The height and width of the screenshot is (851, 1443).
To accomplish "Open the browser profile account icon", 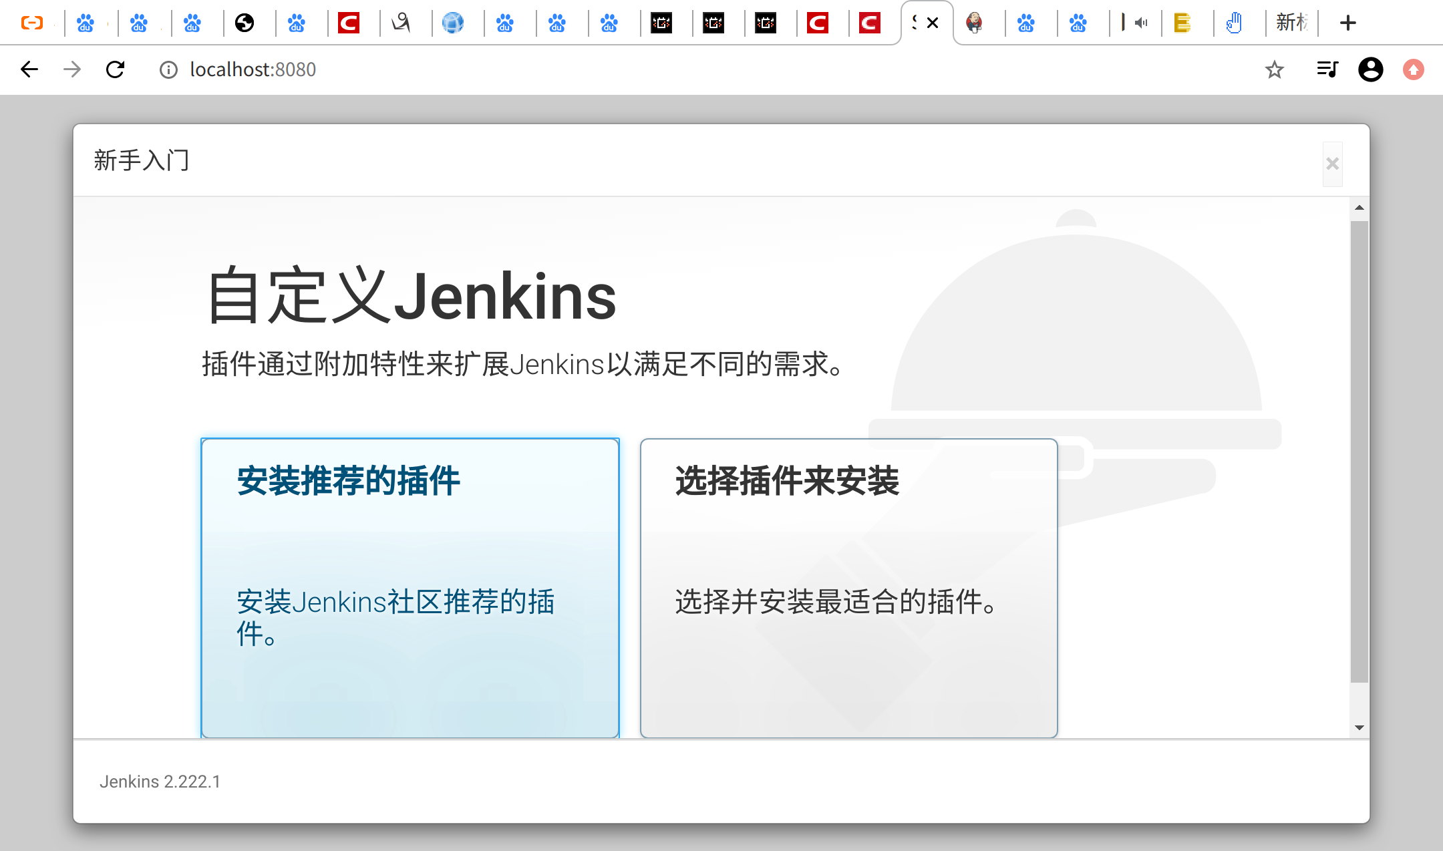I will click(1370, 69).
